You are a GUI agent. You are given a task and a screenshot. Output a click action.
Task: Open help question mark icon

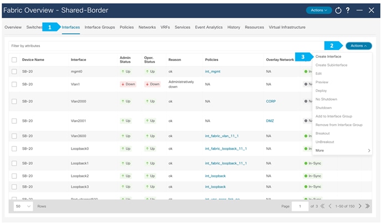tap(348, 11)
